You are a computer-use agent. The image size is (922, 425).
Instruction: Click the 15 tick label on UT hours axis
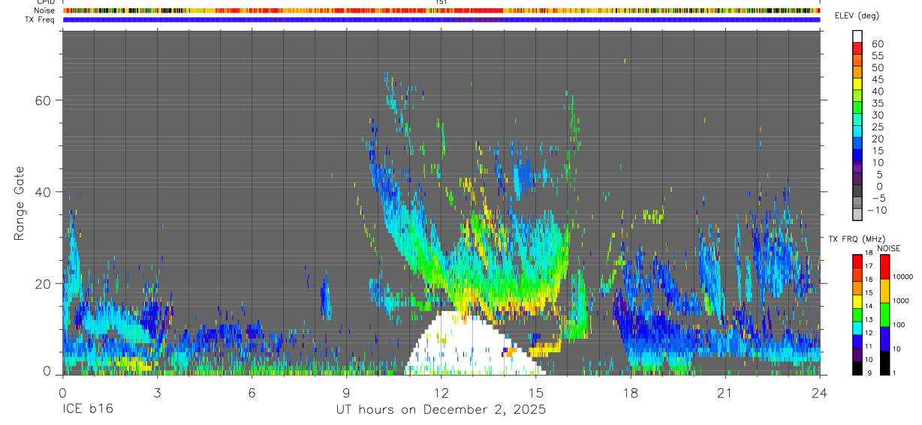535,393
